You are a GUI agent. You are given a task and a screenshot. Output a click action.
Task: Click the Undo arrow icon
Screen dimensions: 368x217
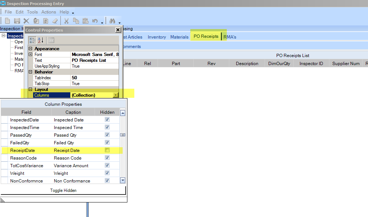coord(95,21)
